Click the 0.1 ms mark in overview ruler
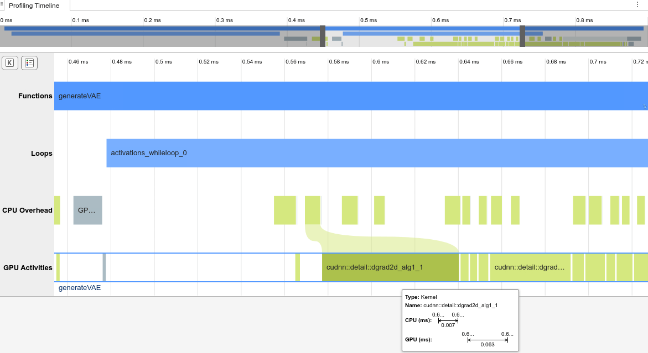The image size is (648, 353). 80,20
